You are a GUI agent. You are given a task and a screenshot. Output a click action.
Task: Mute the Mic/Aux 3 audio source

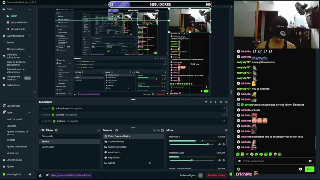click(x=219, y=144)
